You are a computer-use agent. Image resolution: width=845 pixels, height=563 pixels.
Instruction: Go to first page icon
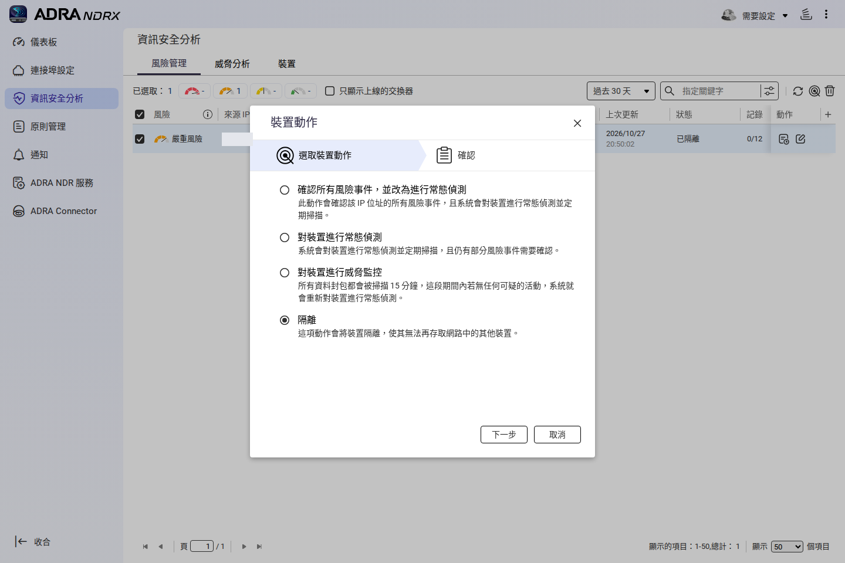(145, 547)
